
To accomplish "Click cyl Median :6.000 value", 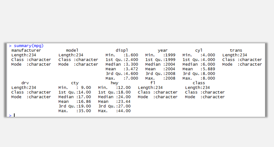I will (x=199, y=65).
